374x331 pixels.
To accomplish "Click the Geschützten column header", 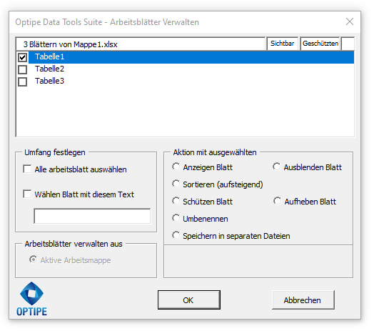I will [320, 44].
